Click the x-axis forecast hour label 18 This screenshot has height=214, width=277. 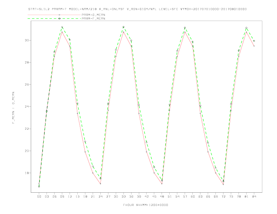point(85,197)
